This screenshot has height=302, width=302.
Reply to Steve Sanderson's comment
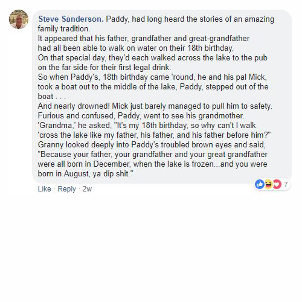(x=66, y=189)
